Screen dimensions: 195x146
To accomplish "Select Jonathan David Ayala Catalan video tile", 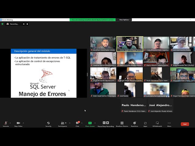I will pyautogui.click(x=103, y=44).
